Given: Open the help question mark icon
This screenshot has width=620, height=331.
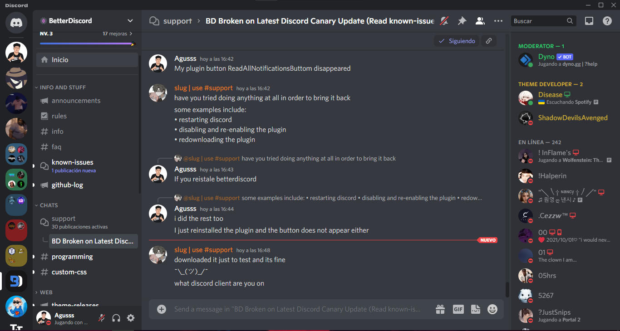Looking at the screenshot, I should (607, 21).
